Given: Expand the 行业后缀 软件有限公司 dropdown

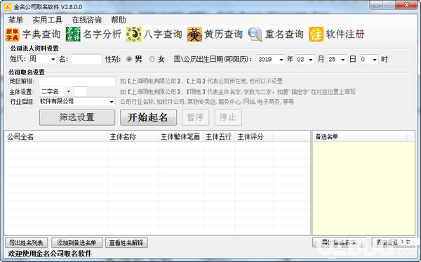Looking at the screenshot, I should [x=112, y=102].
